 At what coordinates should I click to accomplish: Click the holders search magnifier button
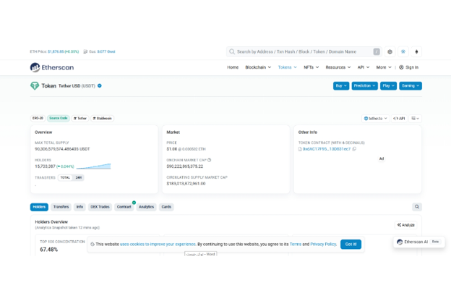[417, 207]
